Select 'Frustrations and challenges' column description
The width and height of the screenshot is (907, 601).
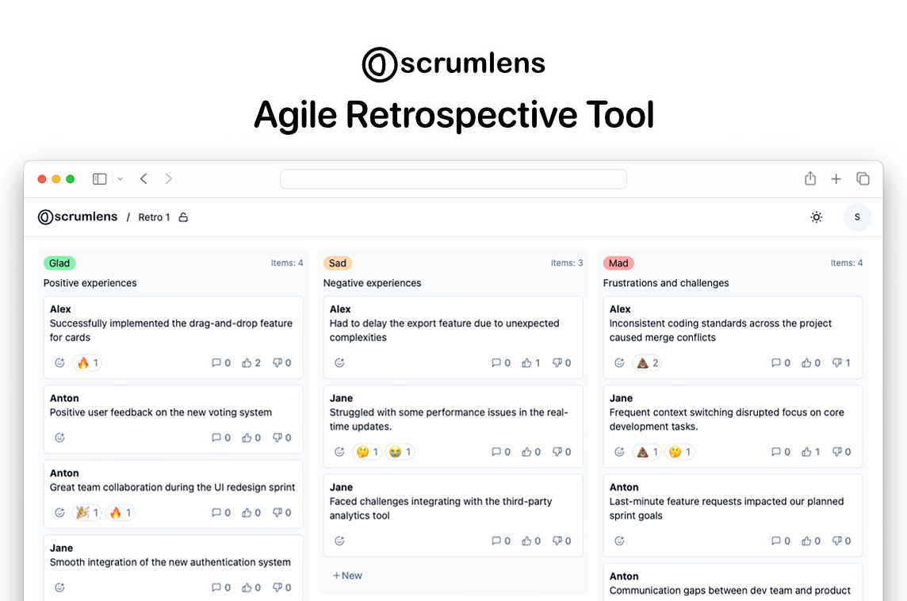tap(666, 283)
